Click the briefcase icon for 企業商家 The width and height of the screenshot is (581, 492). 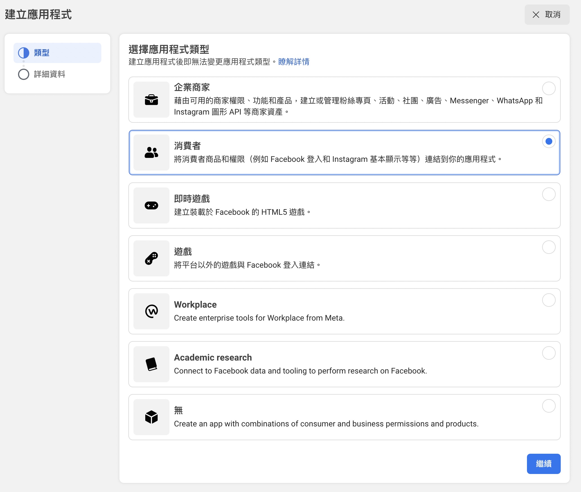point(151,100)
